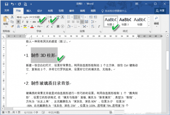Screen dimensions: 170x115
Task: Toggle justified alignment
Action: (x=82, y=22)
